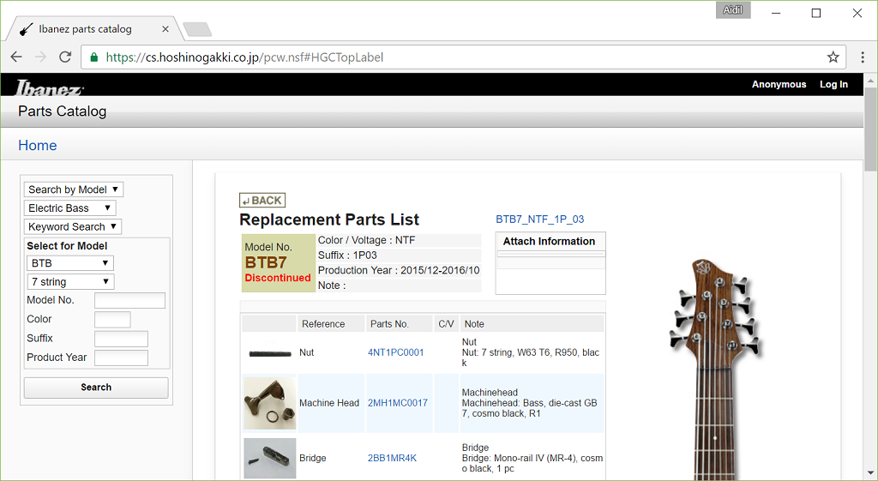Click the Machine Head reference cell
This screenshot has width=878, height=481.
[x=331, y=403]
